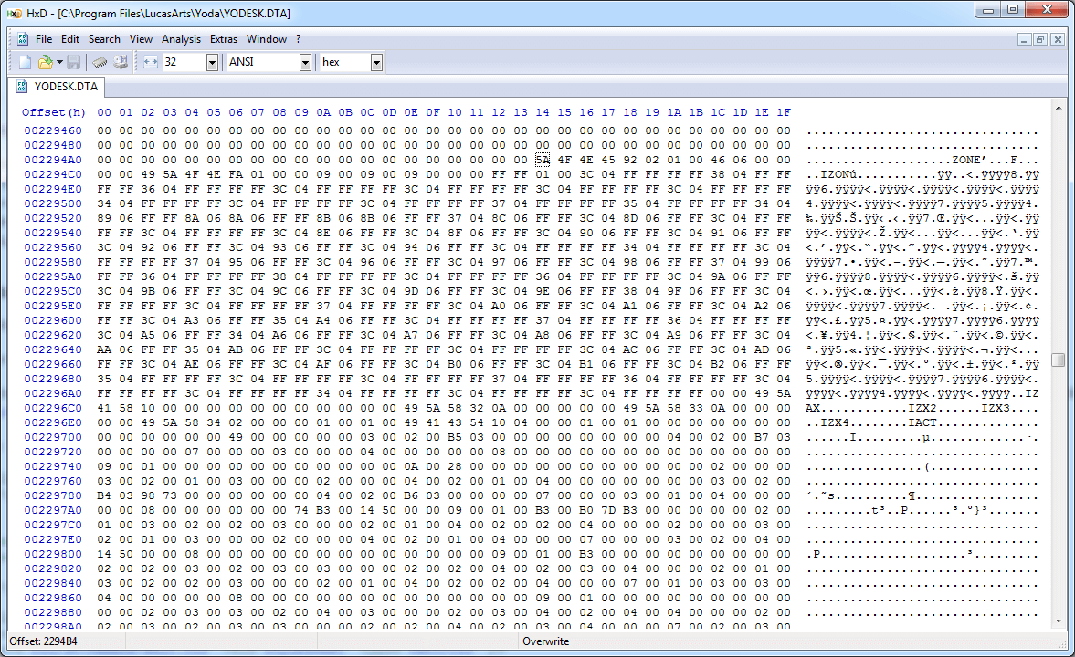This screenshot has width=1075, height=657.
Task: Open RAM via the memory chip icon
Action: tap(100, 62)
